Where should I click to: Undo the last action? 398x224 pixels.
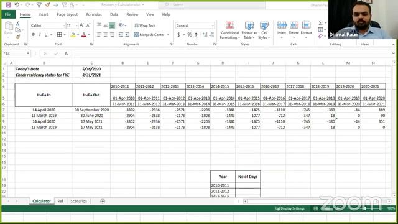[17, 5]
